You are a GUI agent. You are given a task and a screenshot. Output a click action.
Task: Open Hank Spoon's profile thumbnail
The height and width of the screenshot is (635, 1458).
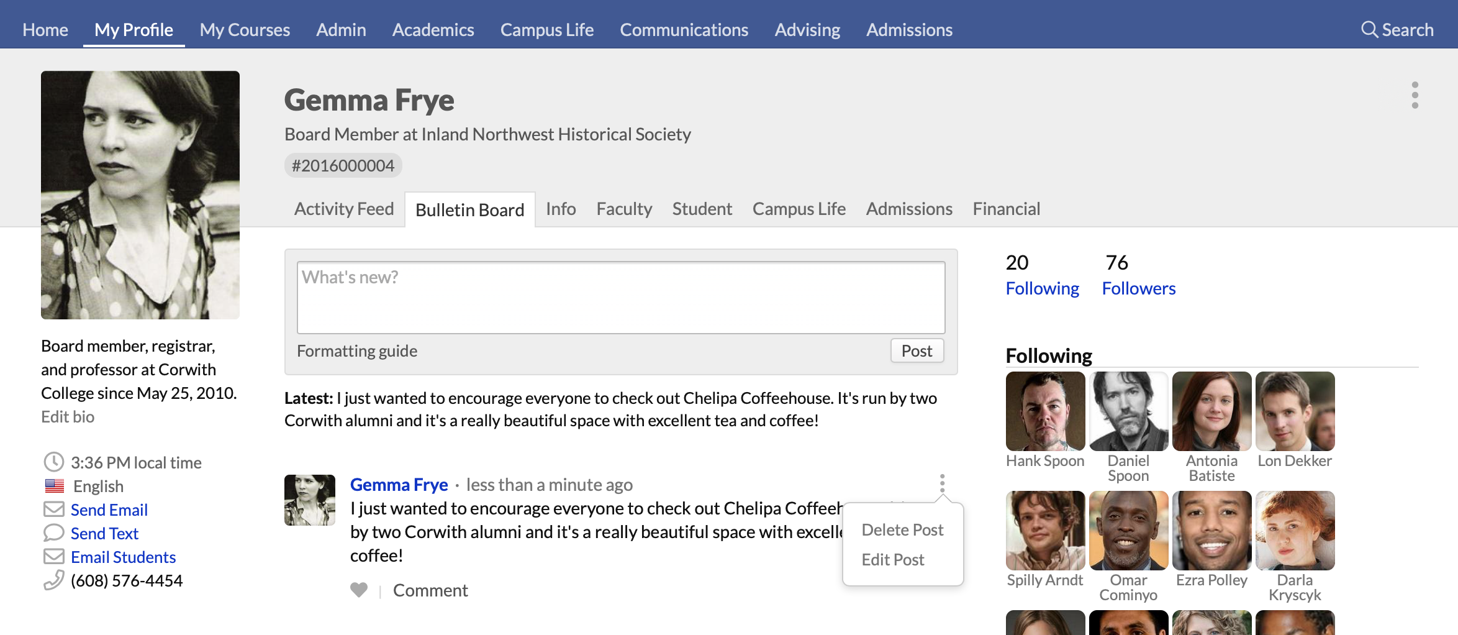(x=1045, y=411)
